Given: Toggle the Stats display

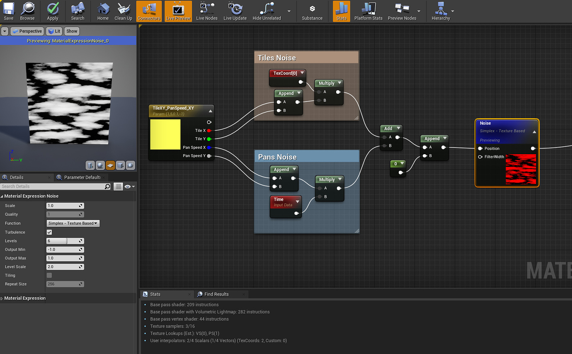Looking at the screenshot, I should point(341,11).
